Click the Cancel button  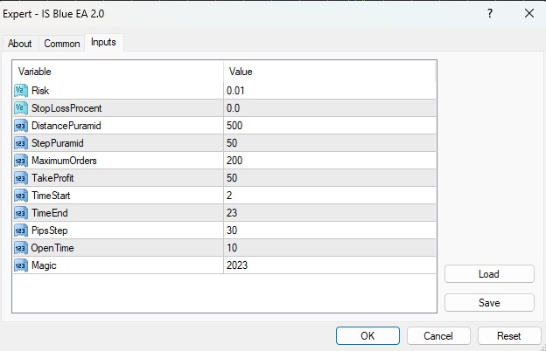(438, 335)
